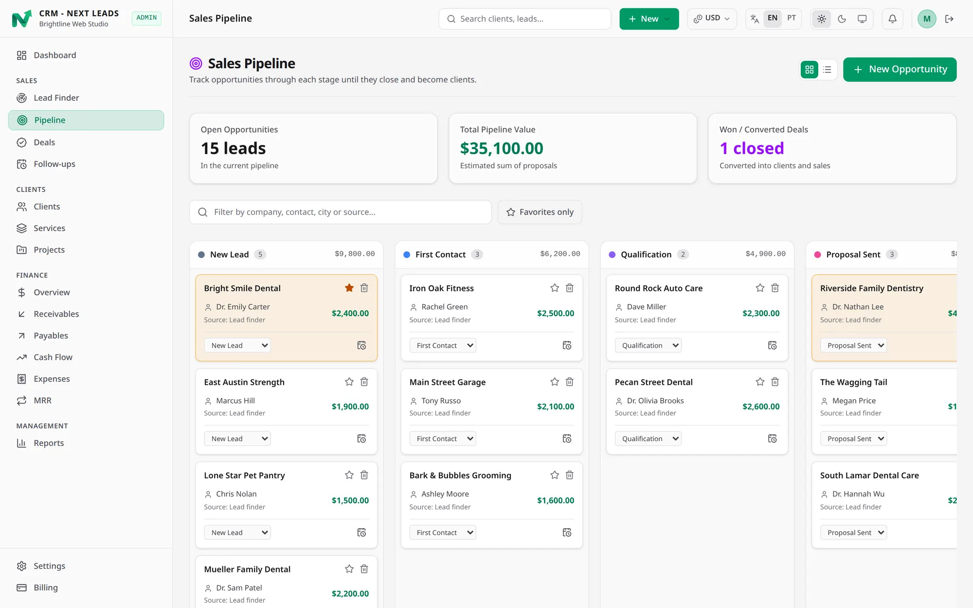Schedule follow-up for Pecan Street Dental
Image resolution: width=973 pixels, height=608 pixels.
pos(772,439)
